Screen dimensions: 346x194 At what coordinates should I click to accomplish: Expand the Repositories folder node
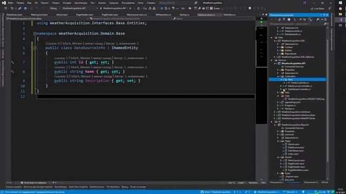click(278, 54)
